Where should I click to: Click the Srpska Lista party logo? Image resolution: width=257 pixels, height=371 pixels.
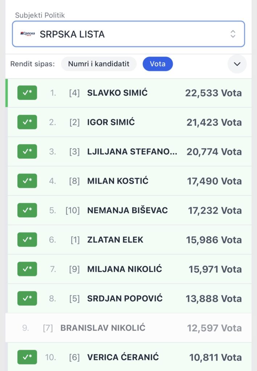[28, 34]
